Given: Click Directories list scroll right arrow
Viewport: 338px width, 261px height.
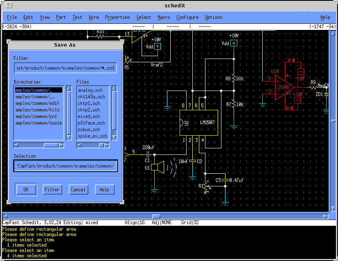Looking at the screenshot, I should pyautogui.click(x=61, y=145).
